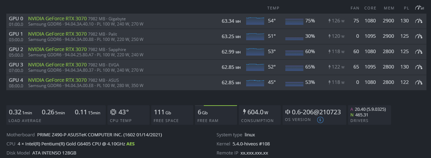The height and width of the screenshot is (158, 431).
Task: Click the consumption lightning bolt icon
Action: coord(244,112)
